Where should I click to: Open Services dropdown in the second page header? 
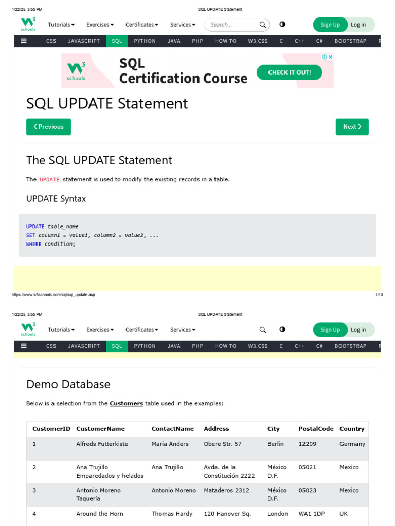pyautogui.click(x=183, y=330)
